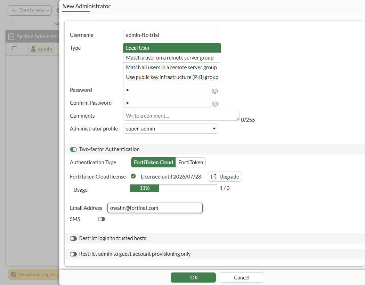
Task: Reveal Confirm Password using its eye icon
Action: [x=215, y=104]
